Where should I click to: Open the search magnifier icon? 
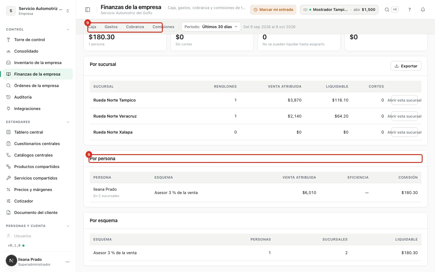pyautogui.click(x=387, y=10)
